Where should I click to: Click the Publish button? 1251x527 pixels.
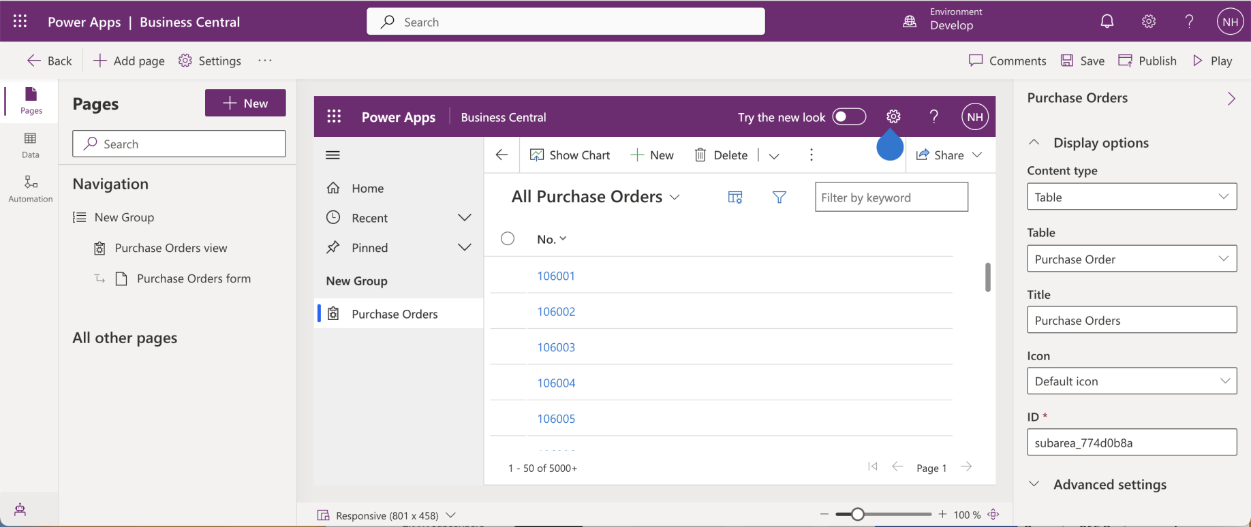(1147, 61)
